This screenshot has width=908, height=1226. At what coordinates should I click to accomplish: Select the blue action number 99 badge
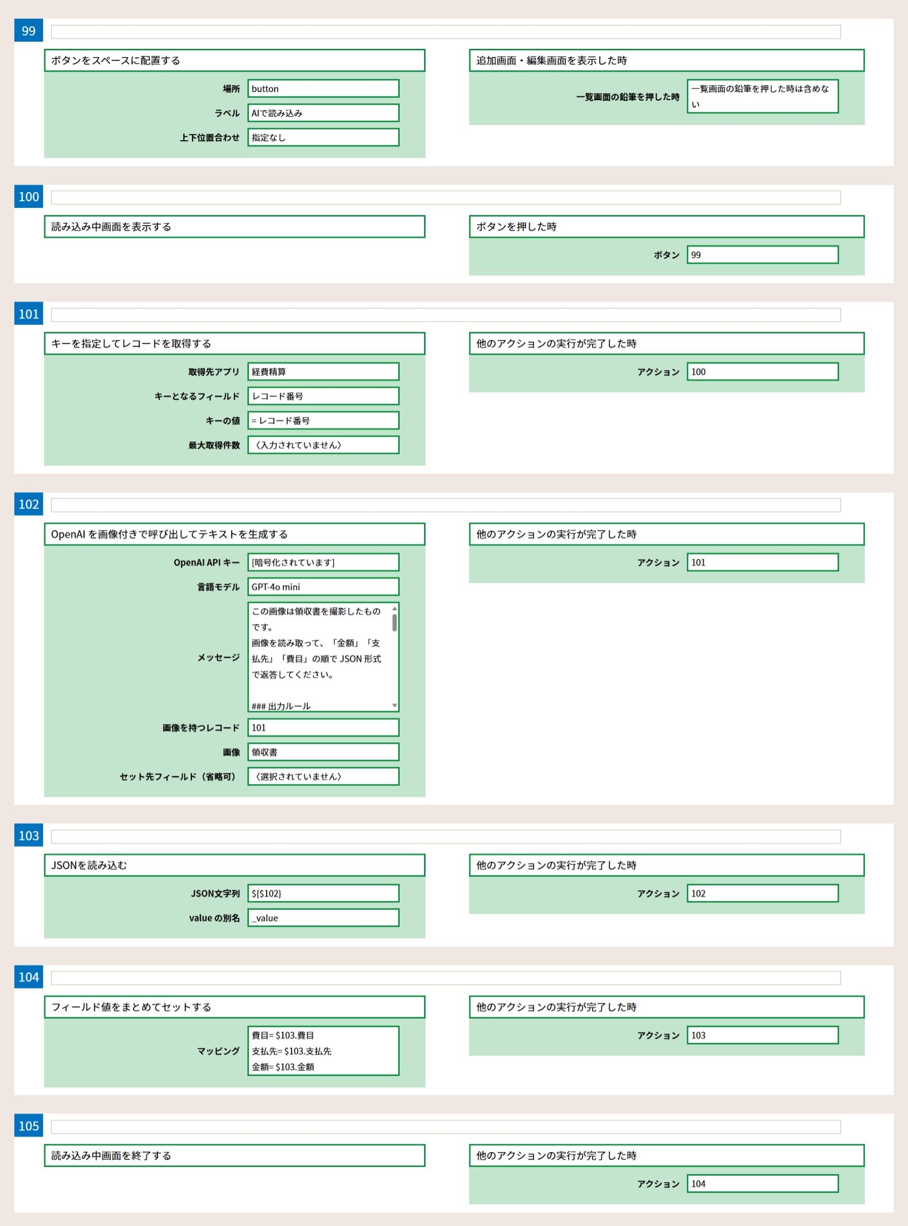[x=28, y=31]
